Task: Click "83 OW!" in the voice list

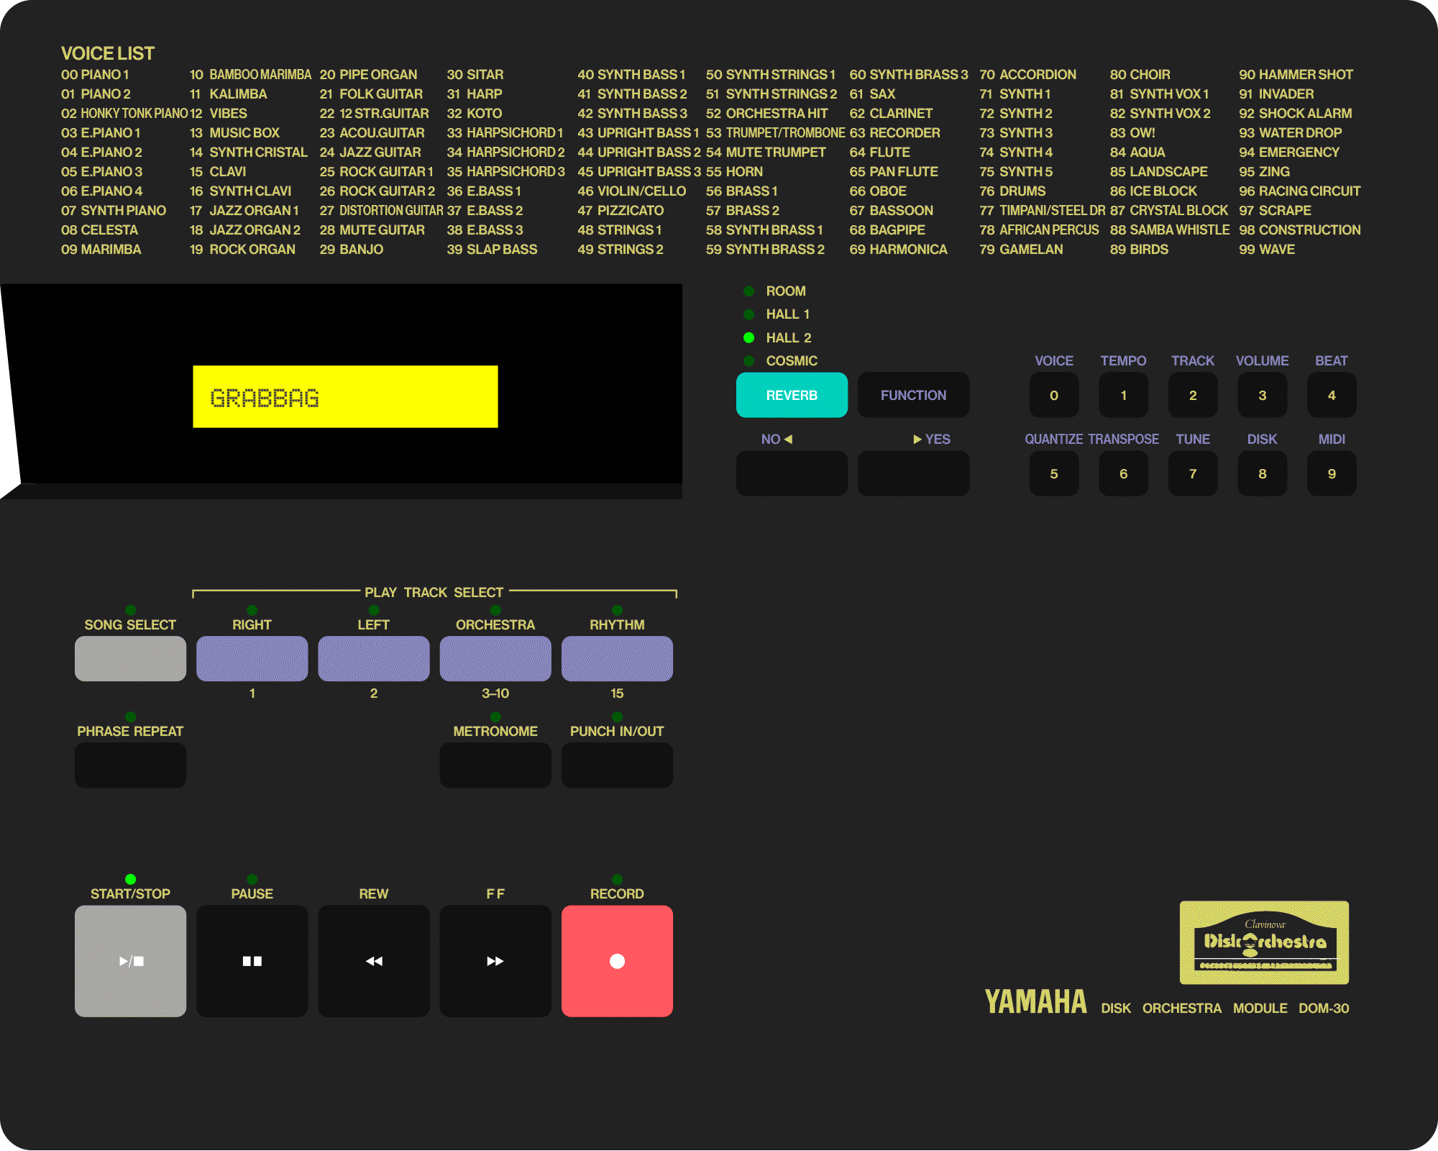Action: click(1132, 133)
